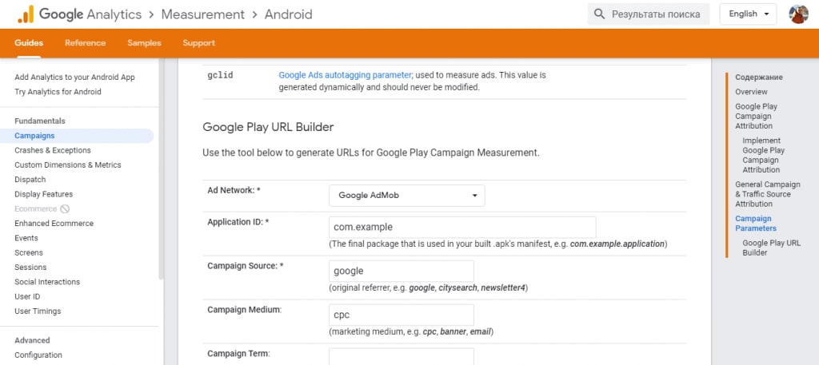Open the English language dropdown
The width and height of the screenshot is (819, 365).
click(748, 14)
